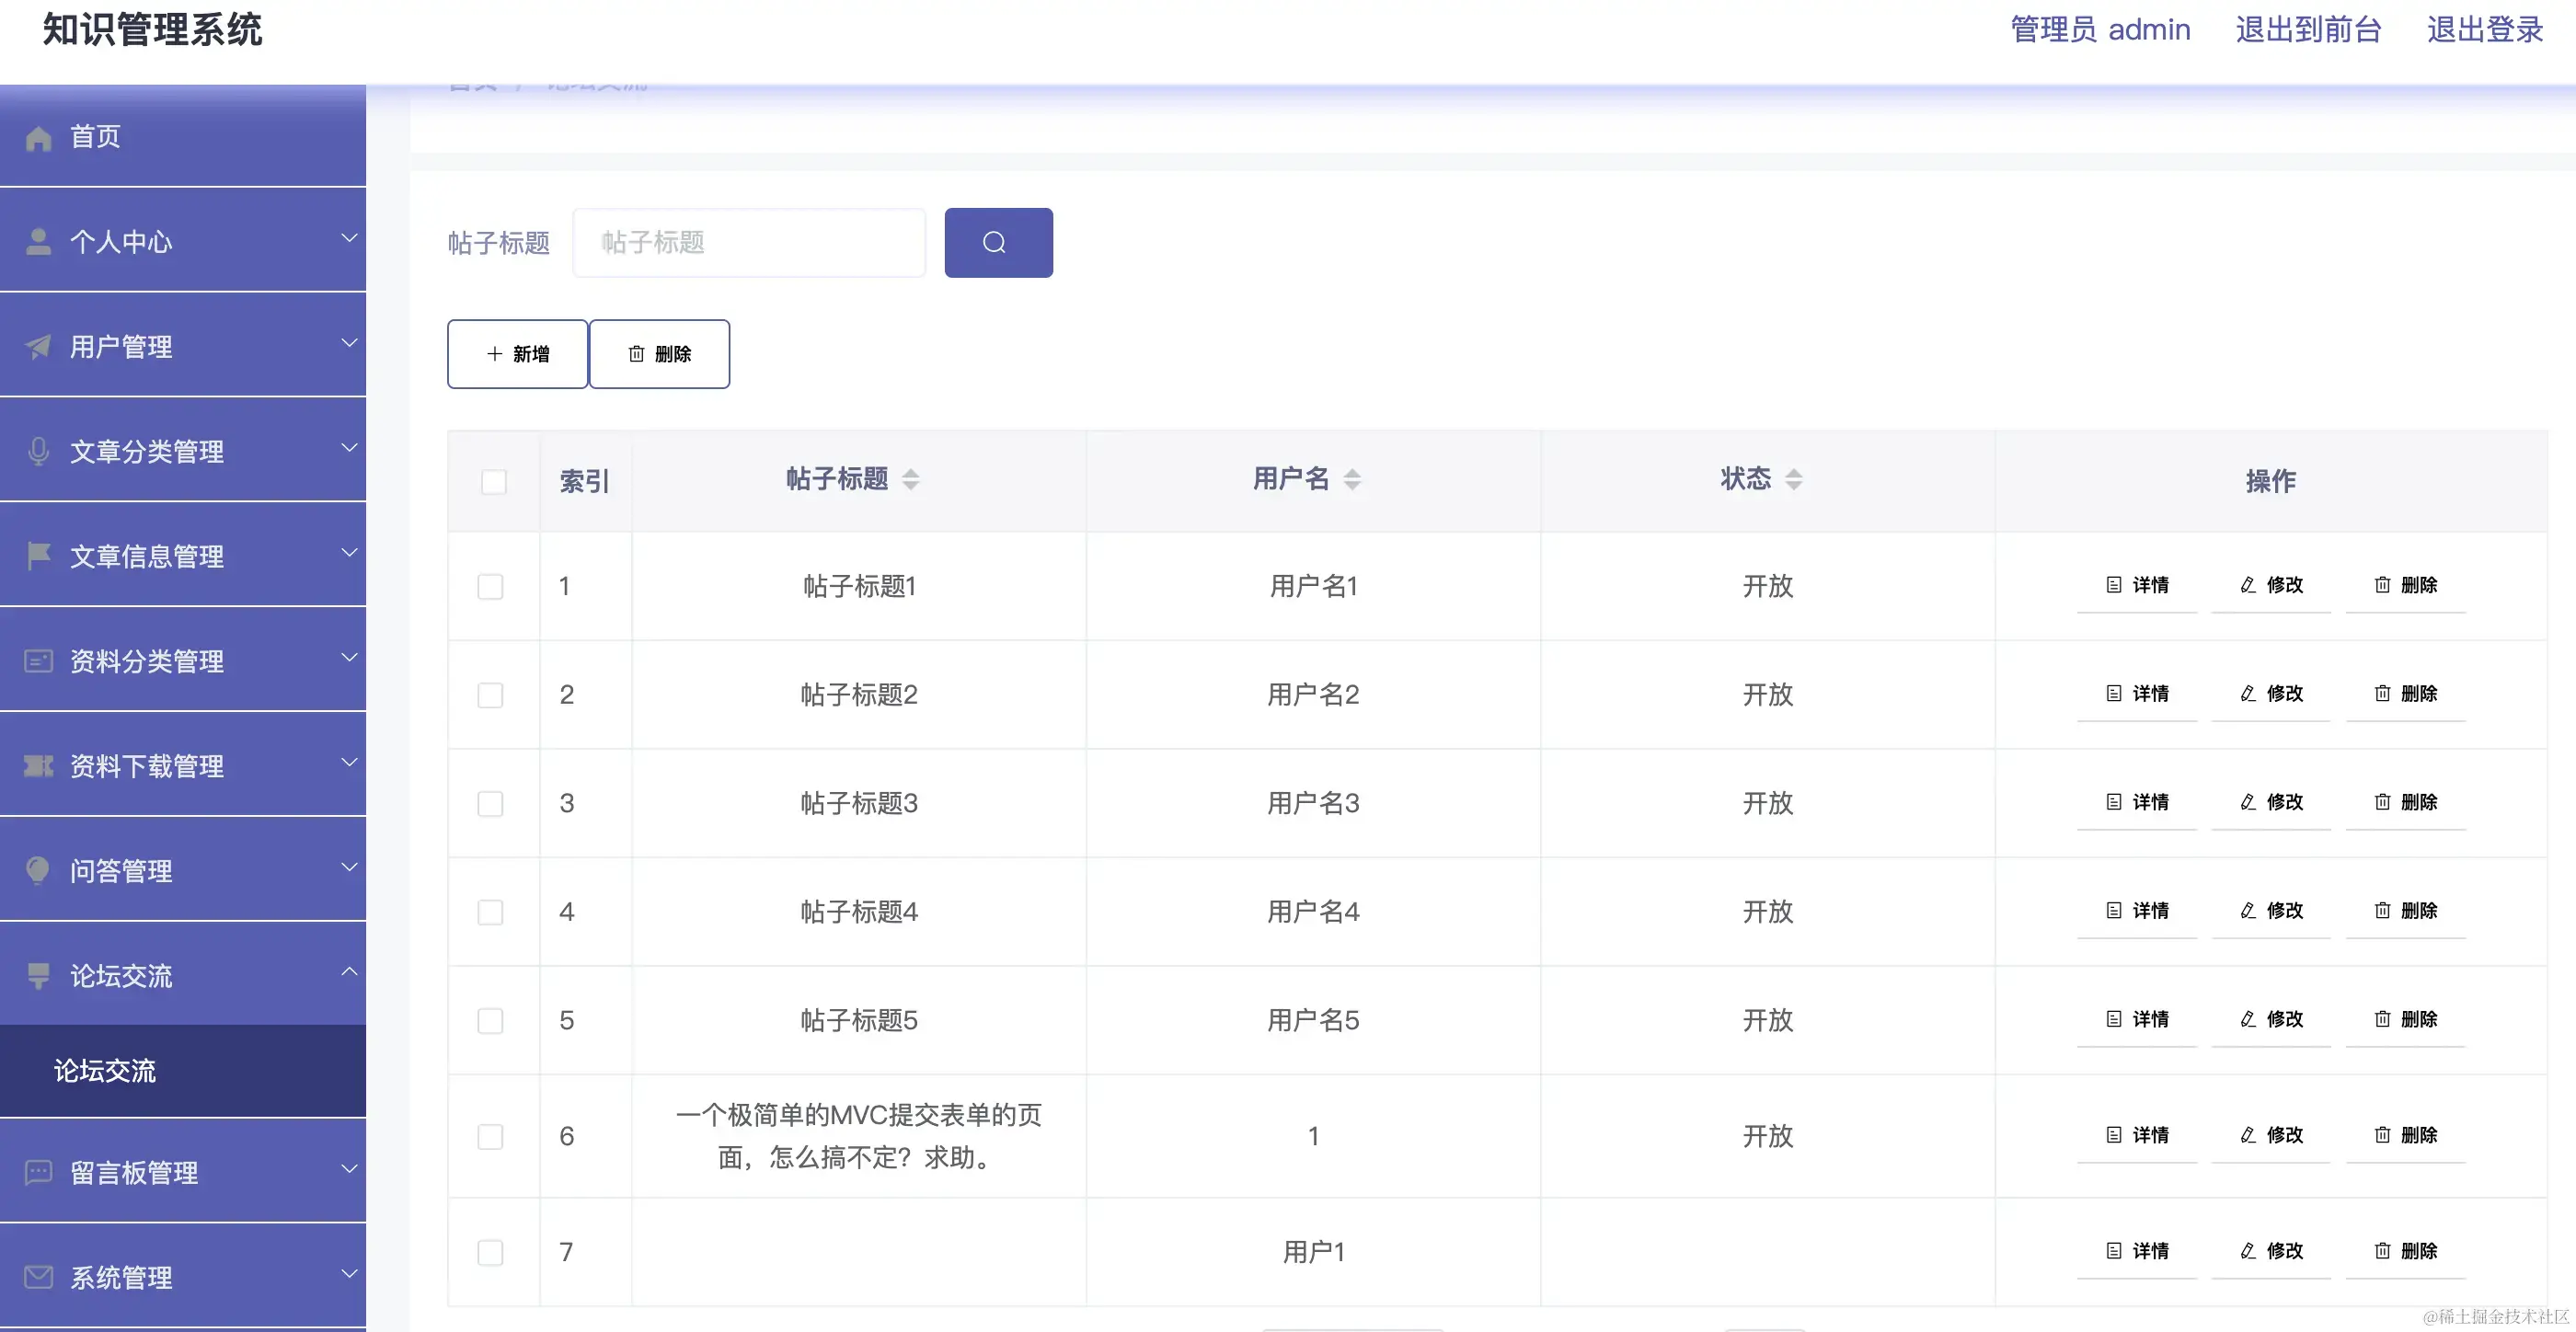Expand the 留言板管理 menu chevron

point(349,1169)
